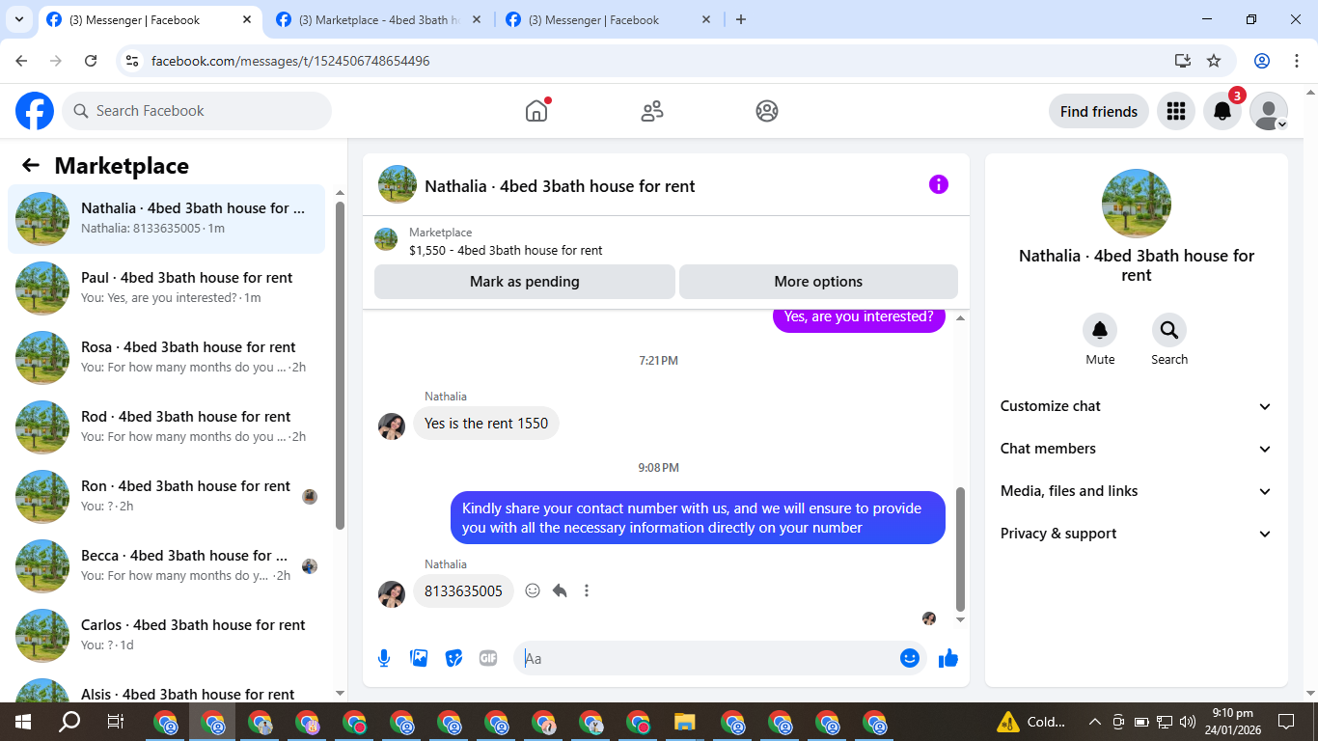
Task: Open Carlos's 4bed 3bath conversation
Action: (166, 635)
